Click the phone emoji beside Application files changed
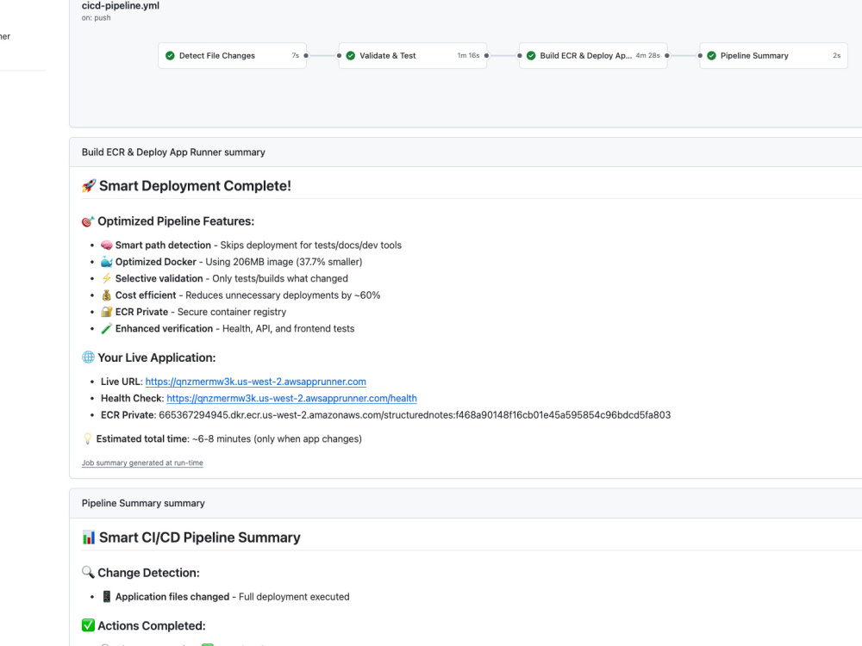The height and width of the screenshot is (646, 862). pos(107,597)
